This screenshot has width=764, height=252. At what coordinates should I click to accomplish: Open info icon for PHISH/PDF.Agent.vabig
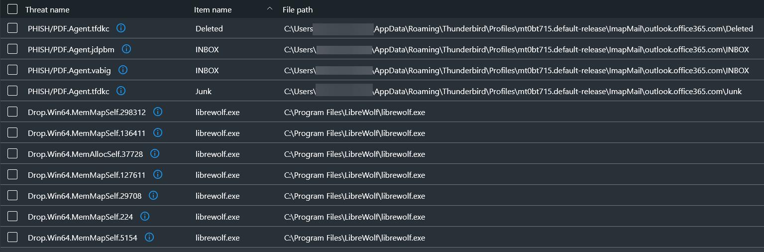[123, 70]
